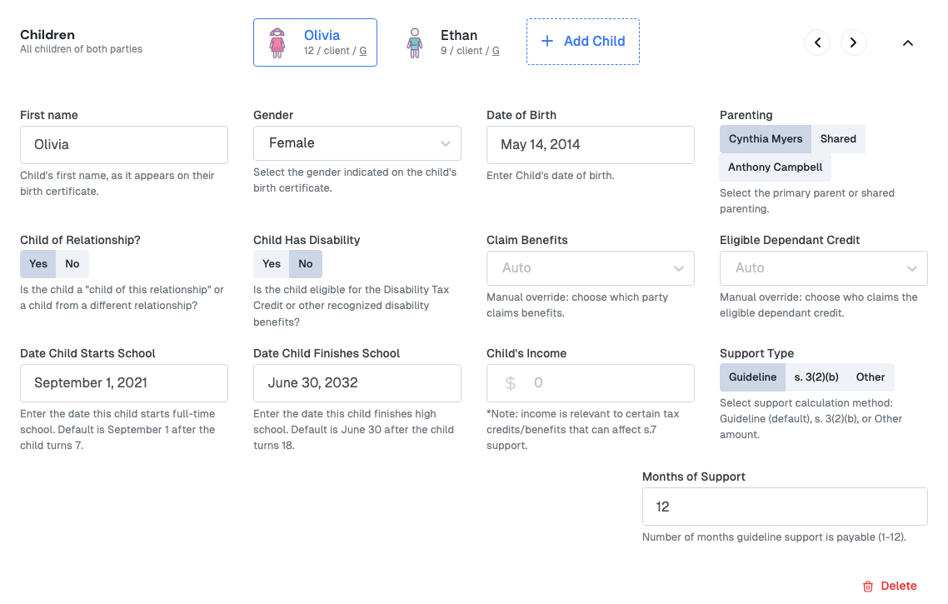Choose Anthony Campbell as primary parent

coord(775,167)
